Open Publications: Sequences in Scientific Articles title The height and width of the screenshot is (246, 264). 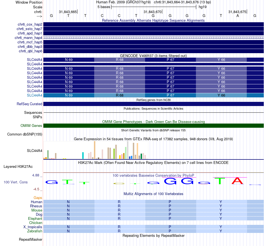tap(153, 109)
